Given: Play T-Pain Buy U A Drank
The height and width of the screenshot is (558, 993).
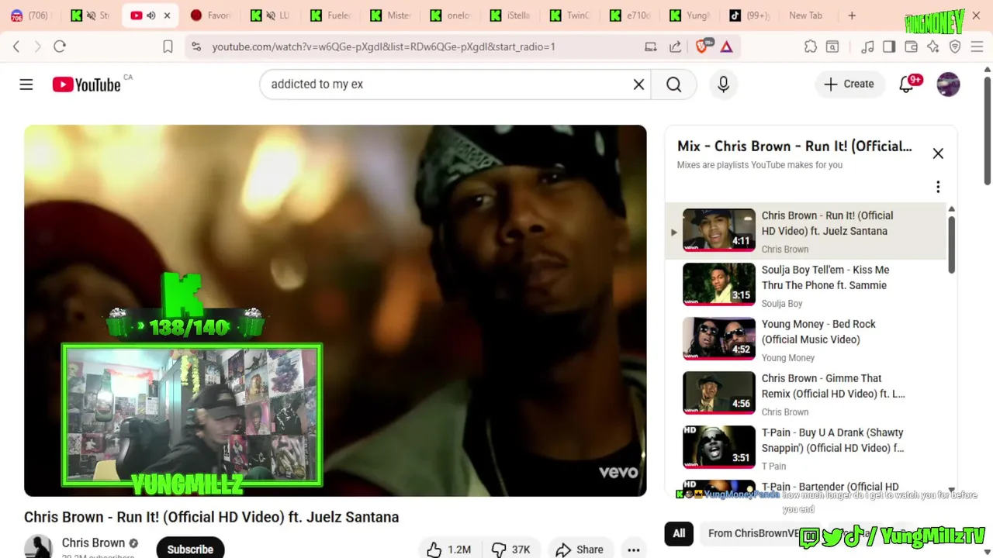Looking at the screenshot, I should (832, 440).
